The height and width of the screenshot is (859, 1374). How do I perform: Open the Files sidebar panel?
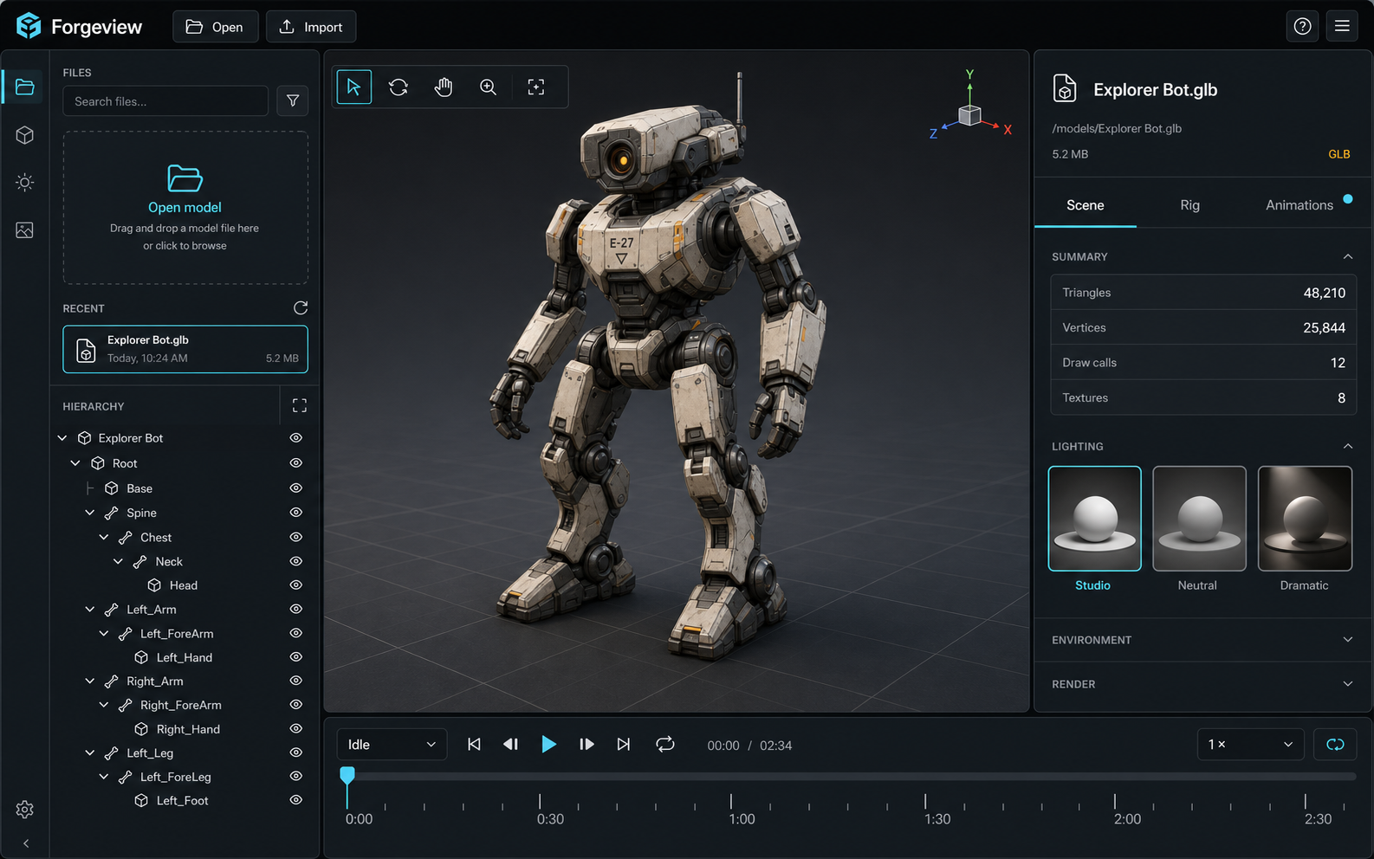pos(24,87)
